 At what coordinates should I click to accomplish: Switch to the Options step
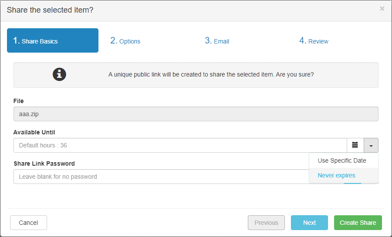tap(125, 41)
